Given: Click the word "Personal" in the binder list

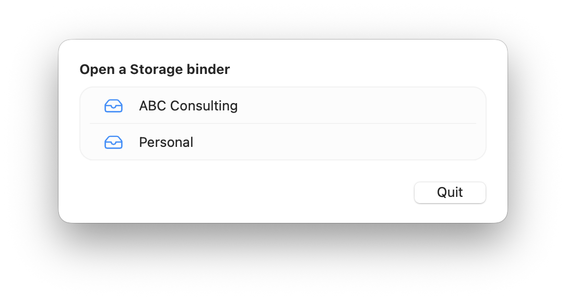Looking at the screenshot, I should click(166, 142).
